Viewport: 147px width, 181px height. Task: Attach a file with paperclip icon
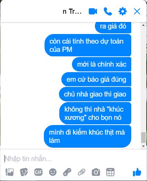(x=82, y=172)
